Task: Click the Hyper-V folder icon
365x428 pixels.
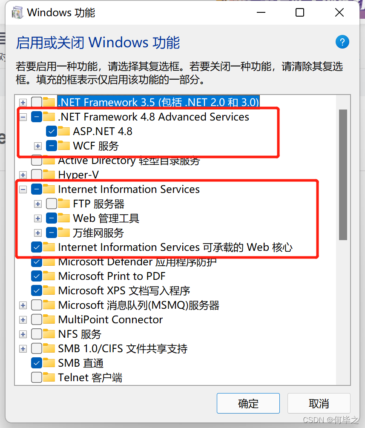Action: coord(49,175)
